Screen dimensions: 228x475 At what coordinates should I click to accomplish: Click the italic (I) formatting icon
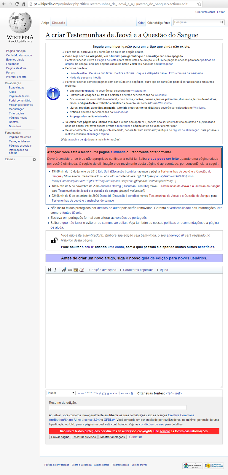pos(55,270)
